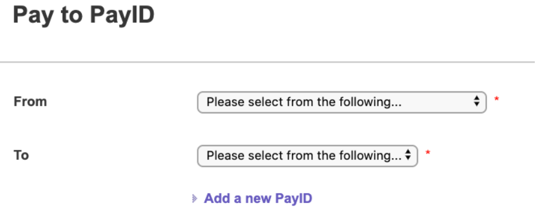
Task: Choose a payee in the To selector
Action: click(x=307, y=156)
